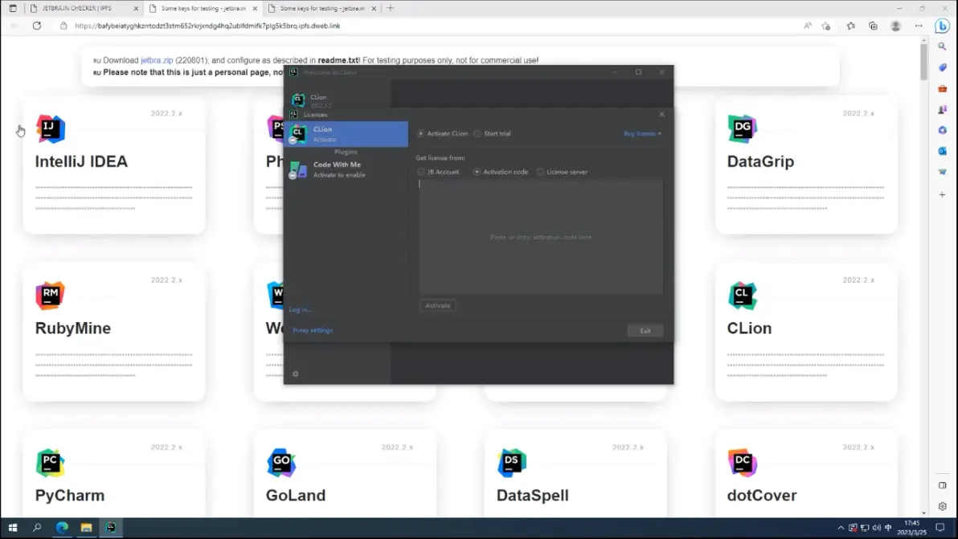
Task: Open Windows notification center
Action: [940, 528]
